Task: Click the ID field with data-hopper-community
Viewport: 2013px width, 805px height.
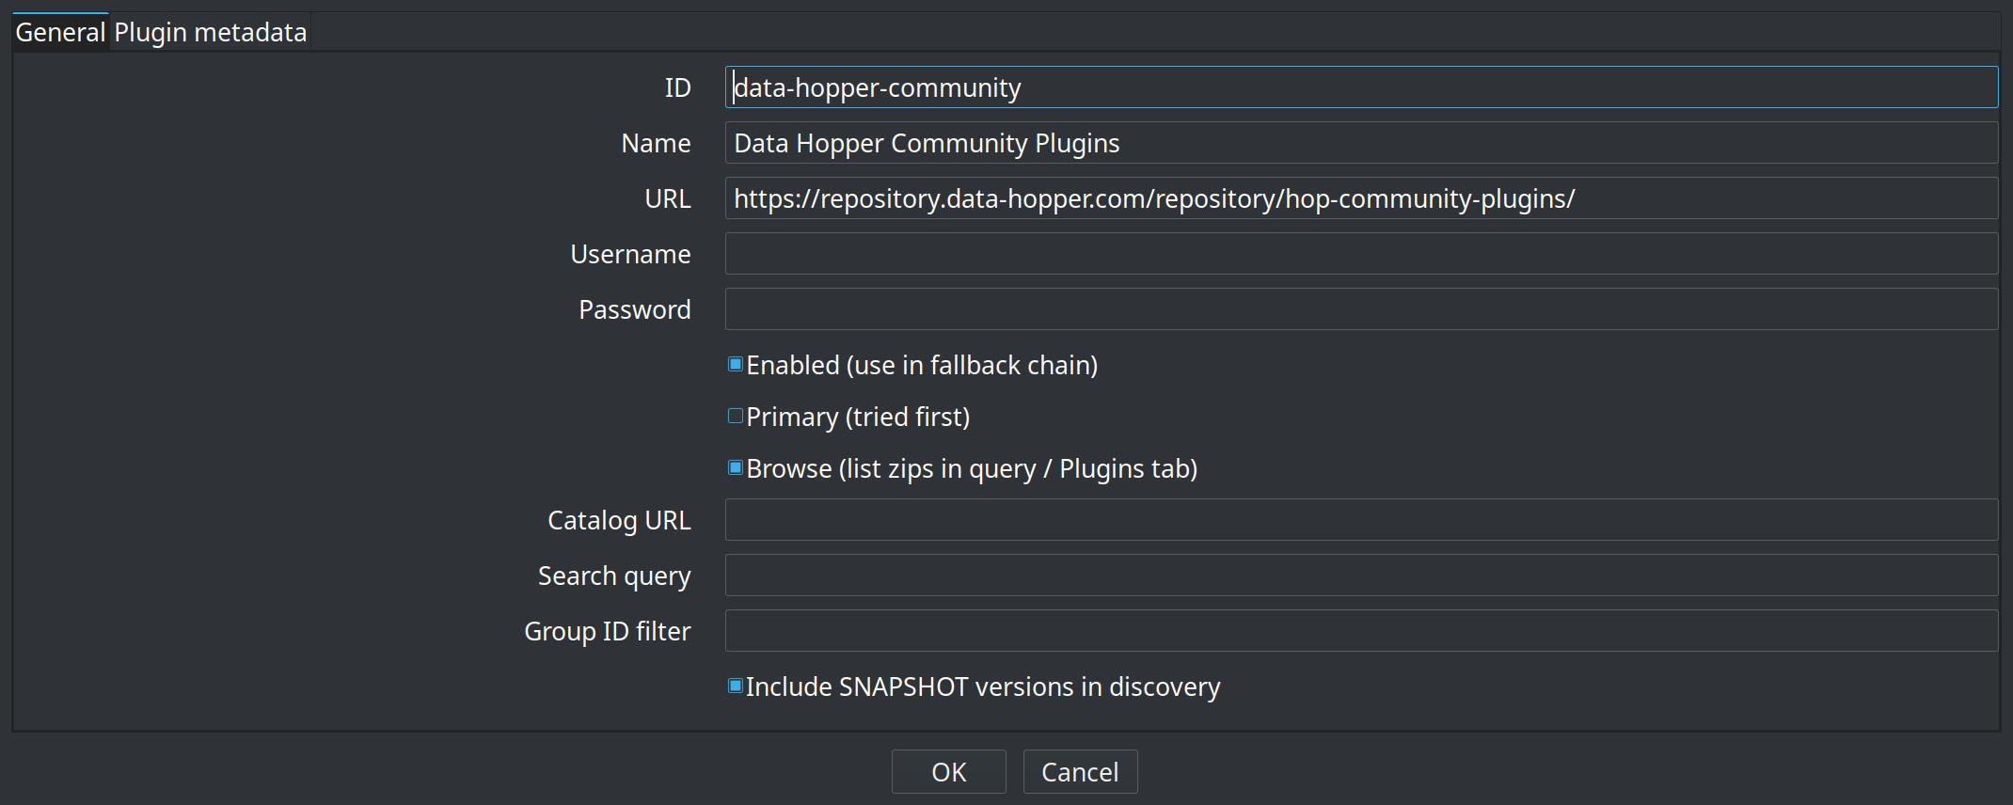Action: [x=1361, y=87]
